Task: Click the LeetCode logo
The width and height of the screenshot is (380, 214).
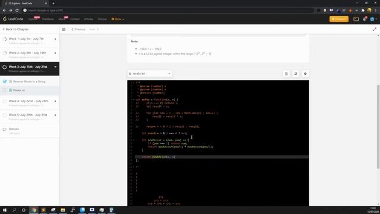Action: click(x=13, y=19)
